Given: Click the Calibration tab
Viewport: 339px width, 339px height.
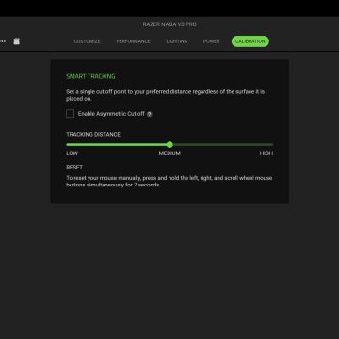Looking at the screenshot, I should point(250,41).
